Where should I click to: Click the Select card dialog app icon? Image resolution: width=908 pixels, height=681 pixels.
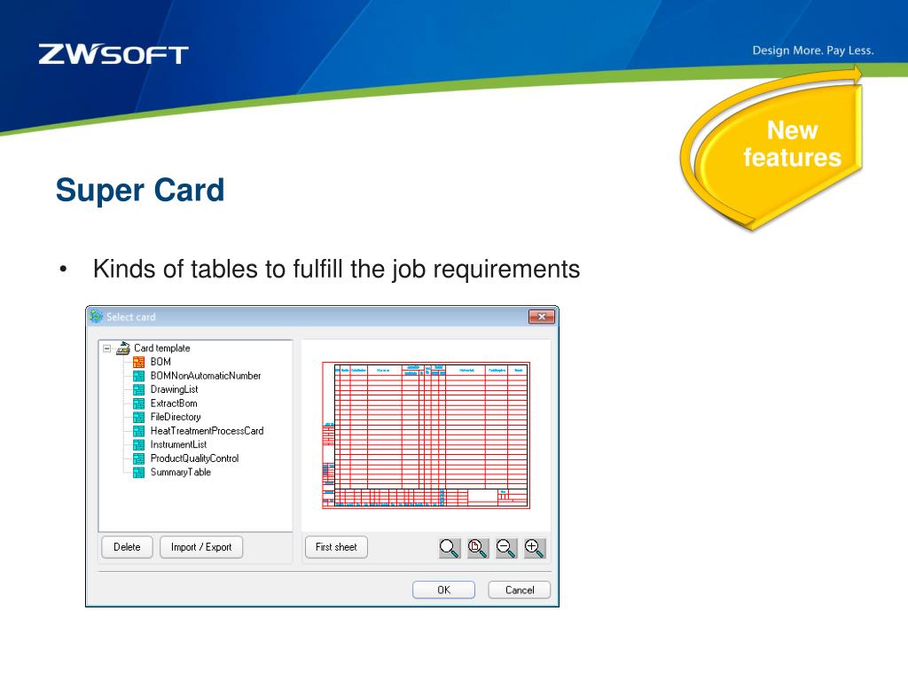point(96,317)
